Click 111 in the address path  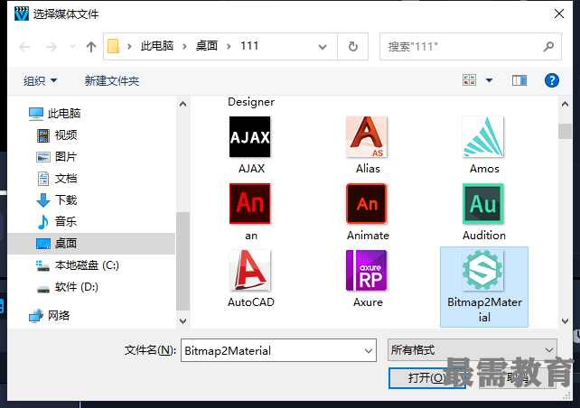249,46
